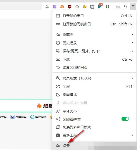The image size is (137, 150).
Task: Open 下载 from the menu
Action: 94,59
